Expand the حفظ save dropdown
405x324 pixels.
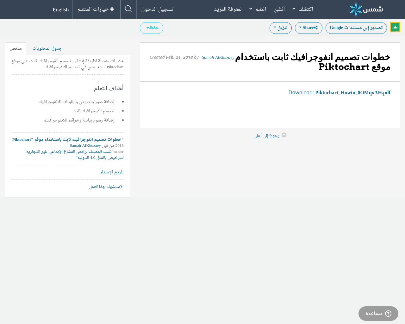pos(151,28)
